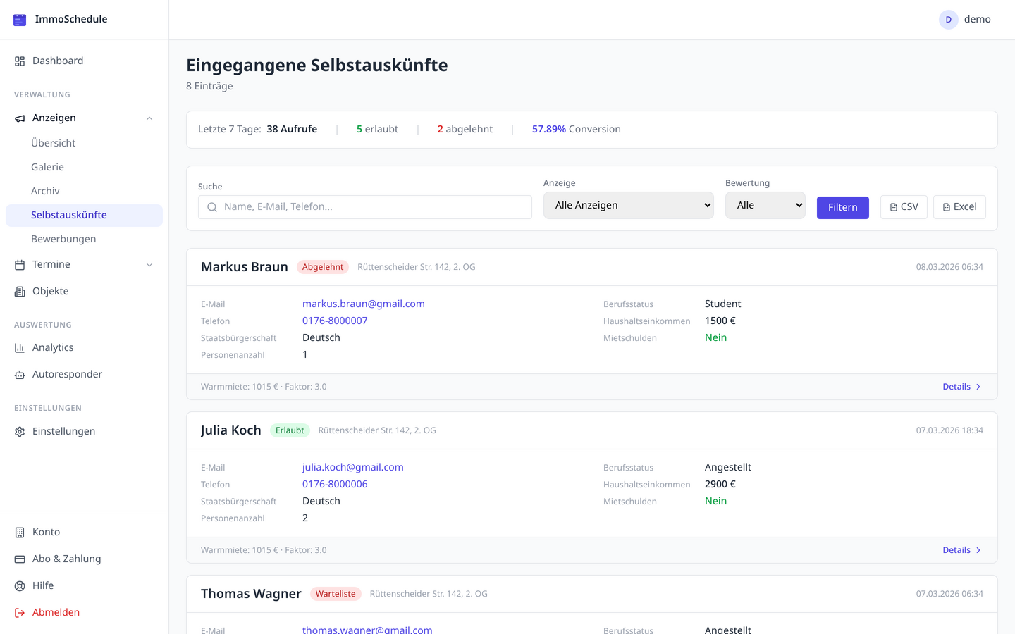Click the Einstellungen gear icon

click(19, 431)
